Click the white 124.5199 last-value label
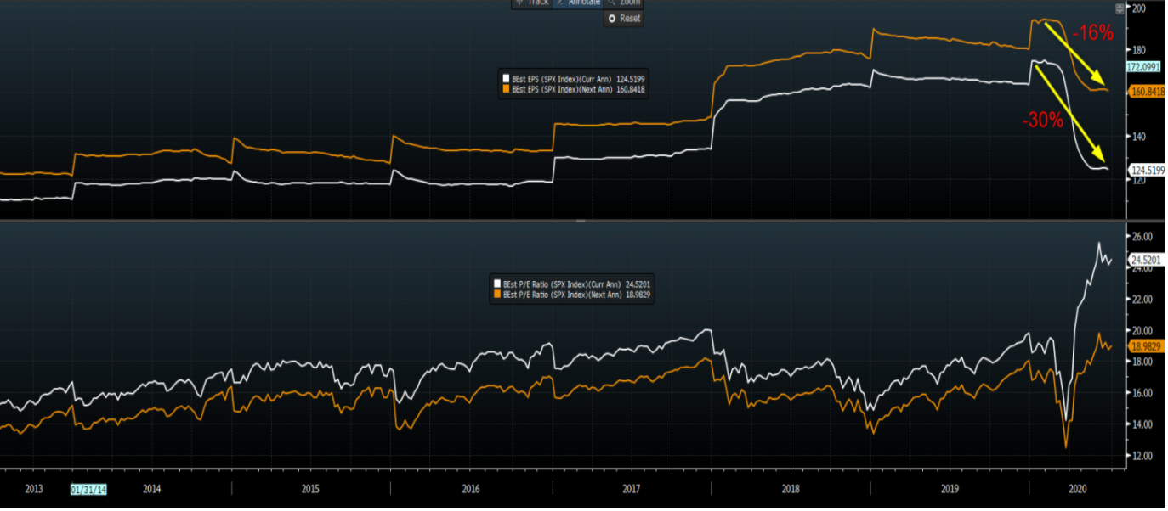The height and width of the screenshot is (511, 1168). 1146,171
